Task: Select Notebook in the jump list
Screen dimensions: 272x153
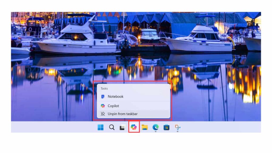Action: click(x=133, y=96)
